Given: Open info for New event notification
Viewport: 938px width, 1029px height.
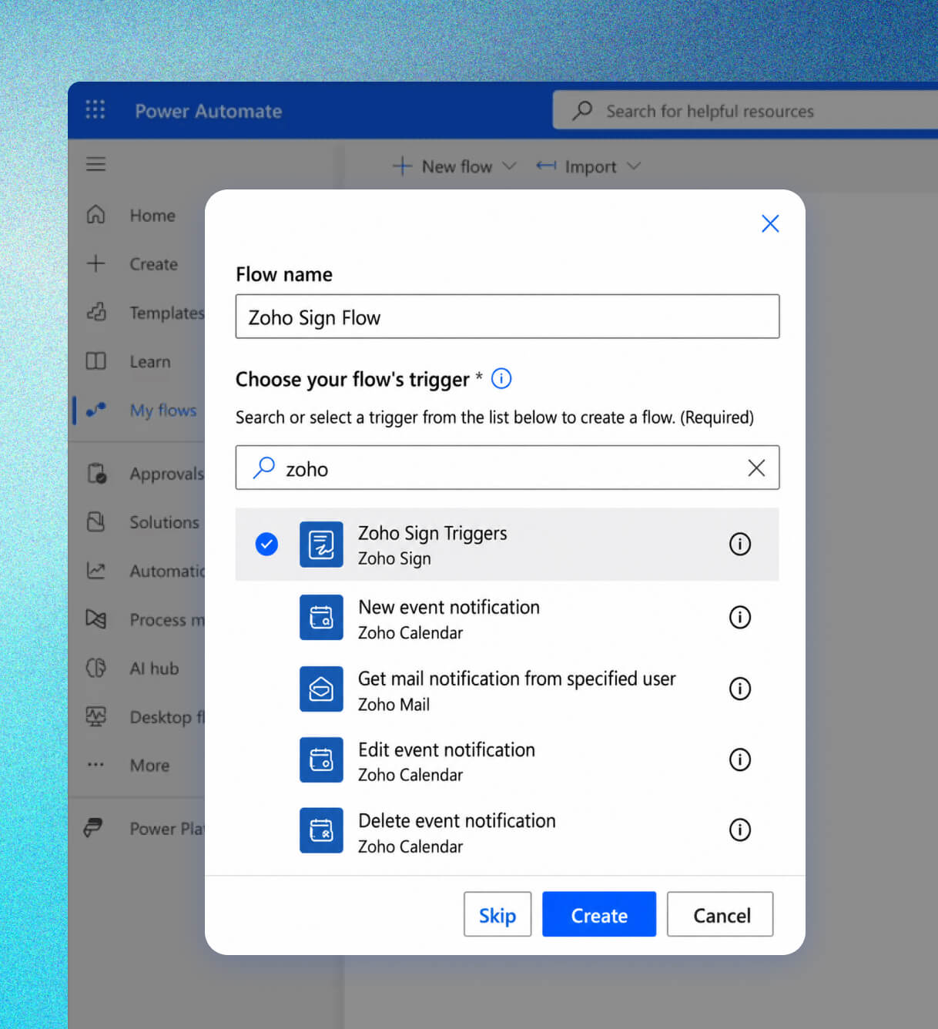Looking at the screenshot, I should (x=740, y=617).
